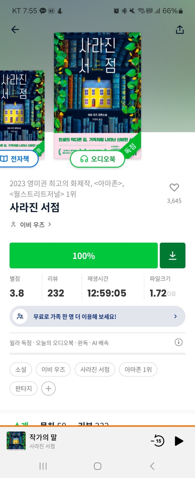This screenshot has width=195, height=478.
Task: Open the info icon beside 밀라 독점
Action: coord(178,342)
